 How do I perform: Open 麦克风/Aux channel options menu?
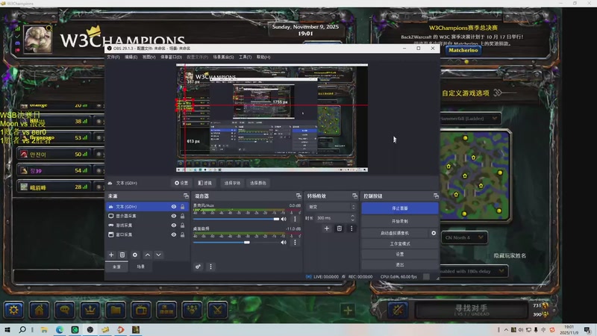pos(295,219)
